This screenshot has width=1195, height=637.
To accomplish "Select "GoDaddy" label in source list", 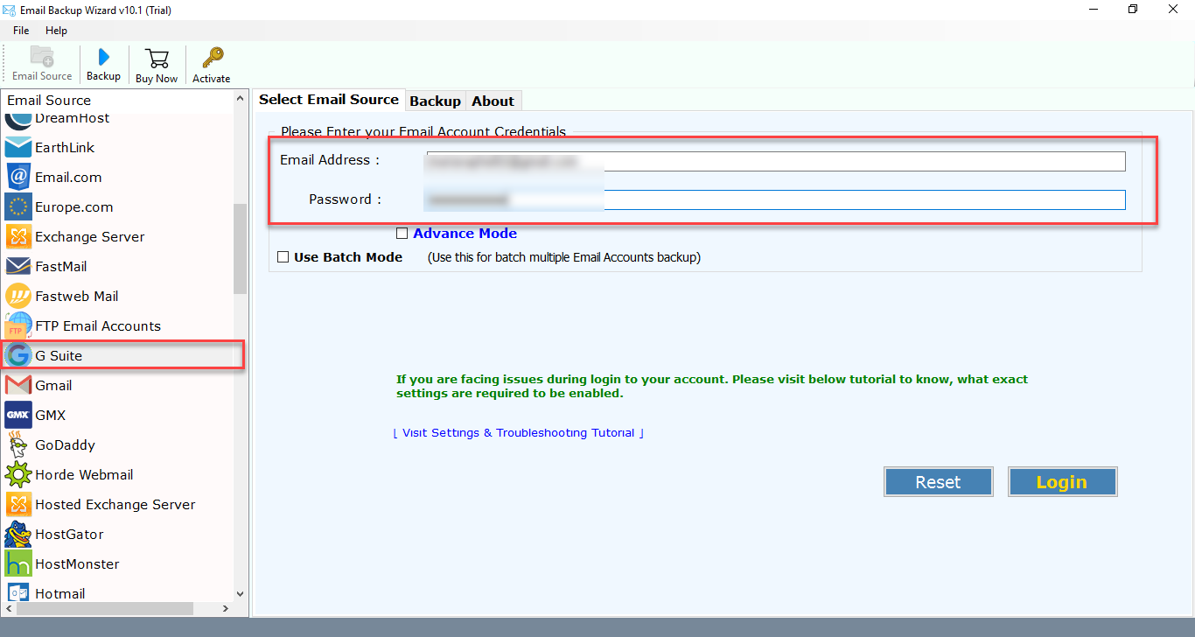I will tap(65, 445).
